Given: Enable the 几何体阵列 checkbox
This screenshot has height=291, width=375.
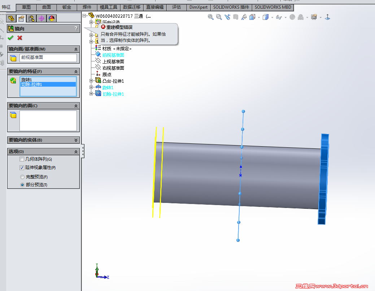Looking at the screenshot, I should (x=22, y=159).
